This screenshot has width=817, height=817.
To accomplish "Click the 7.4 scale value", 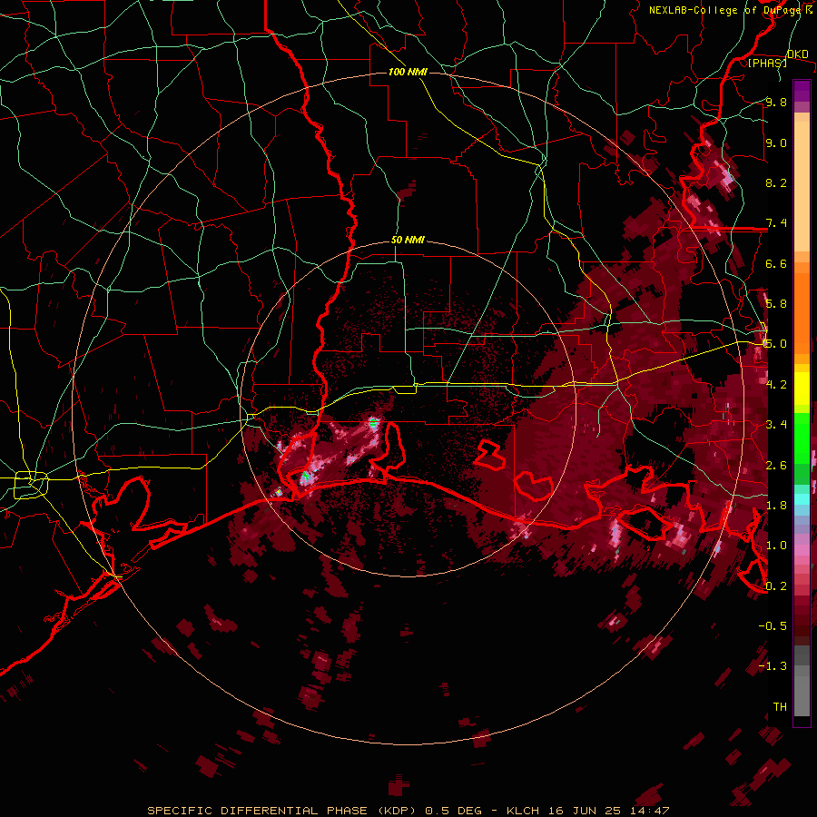I will [x=776, y=223].
